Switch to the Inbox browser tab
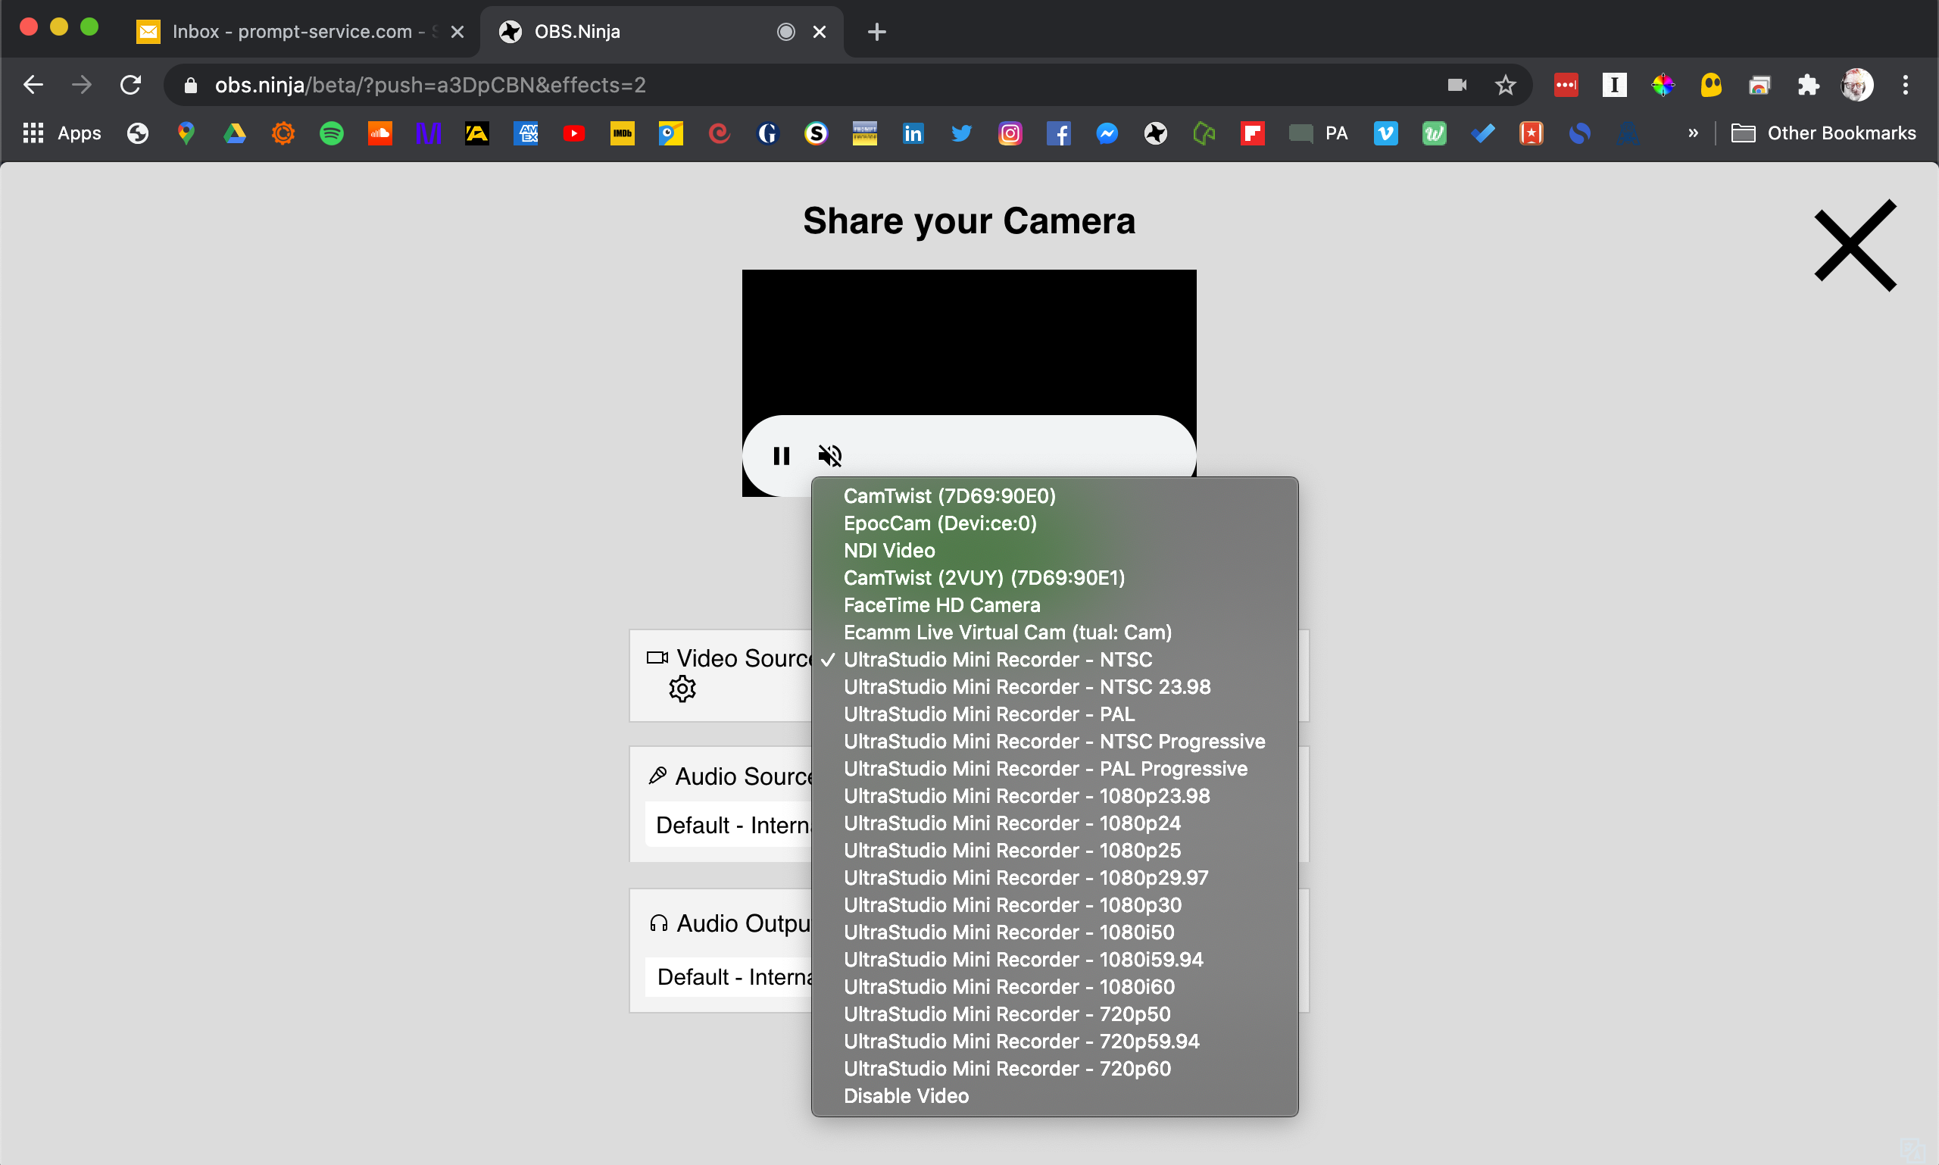 point(290,31)
